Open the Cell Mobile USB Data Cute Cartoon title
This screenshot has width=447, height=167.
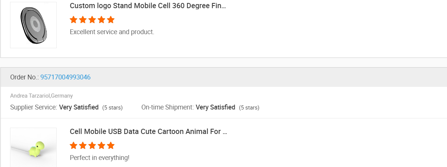tap(148, 132)
